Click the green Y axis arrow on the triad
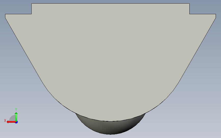Screen dimensions: 221x138 [16, 117]
